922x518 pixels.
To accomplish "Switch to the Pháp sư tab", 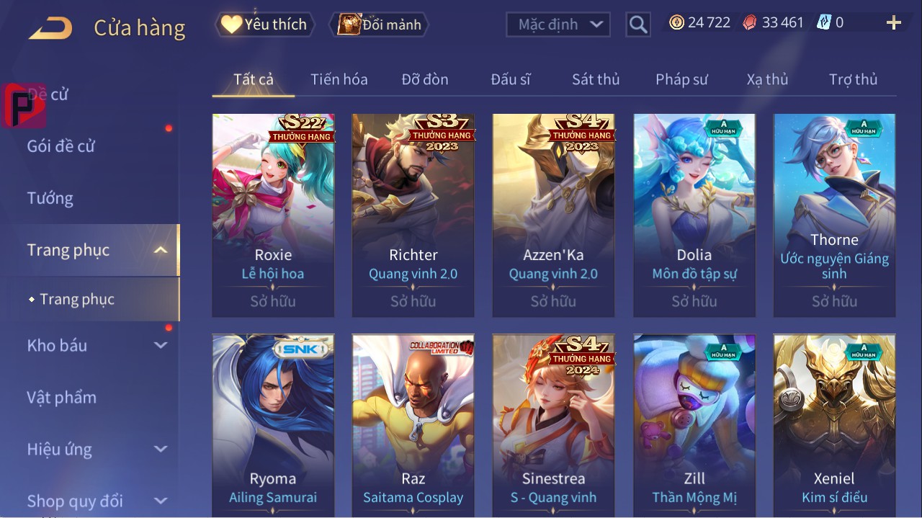I will click(x=681, y=79).
